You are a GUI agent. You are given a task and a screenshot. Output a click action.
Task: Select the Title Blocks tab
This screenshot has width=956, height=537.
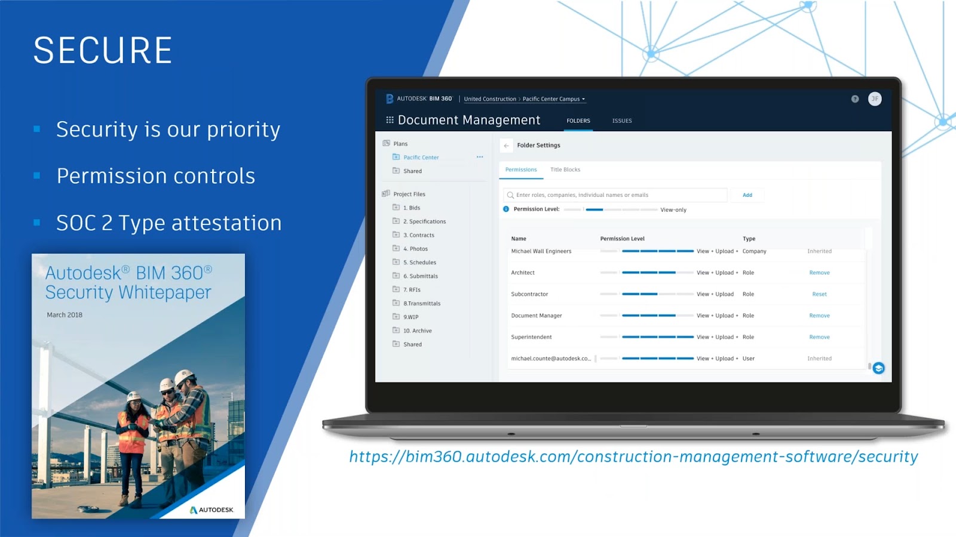click(565, 170)
